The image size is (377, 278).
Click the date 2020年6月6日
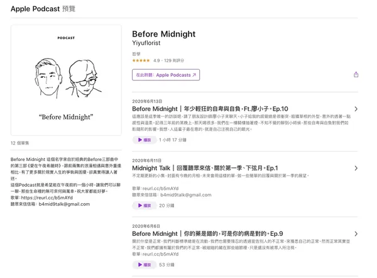click(146, 226)
